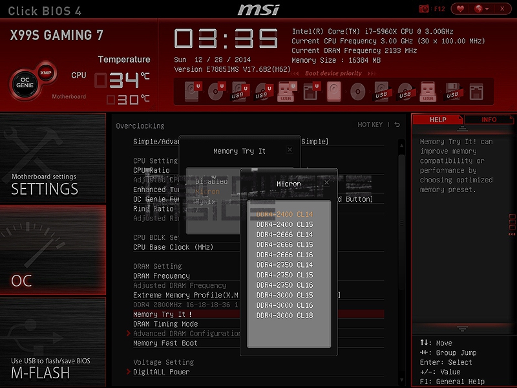Pick the DDR4-3000 CL15 option
The width and height of the screenshot is (517, 388).
(x=284, y=295)
